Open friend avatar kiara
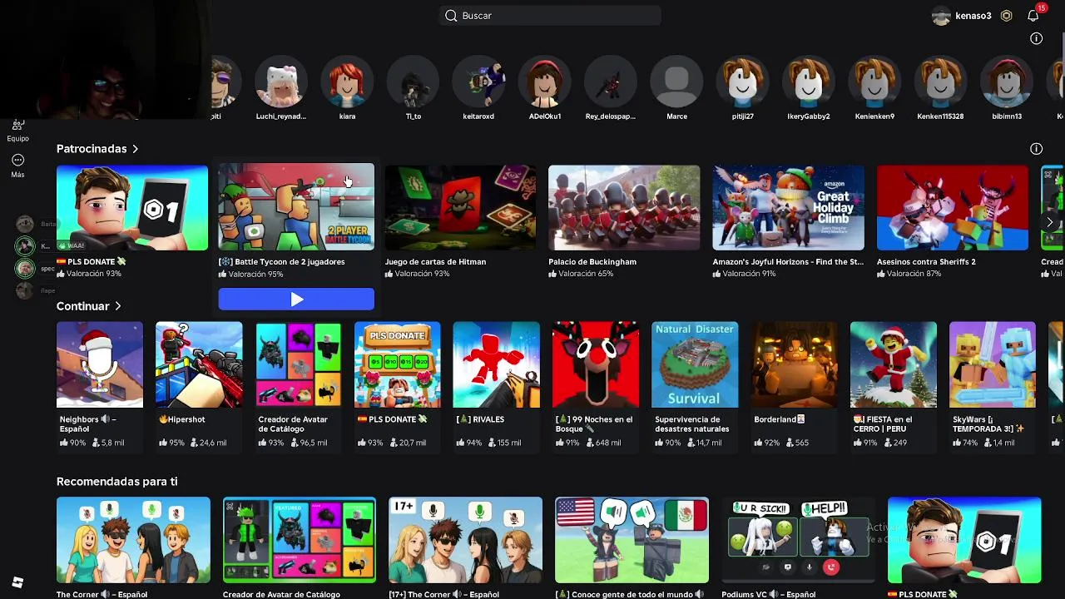This screenshot has width=1065, height=599. [x=347, y=83]
